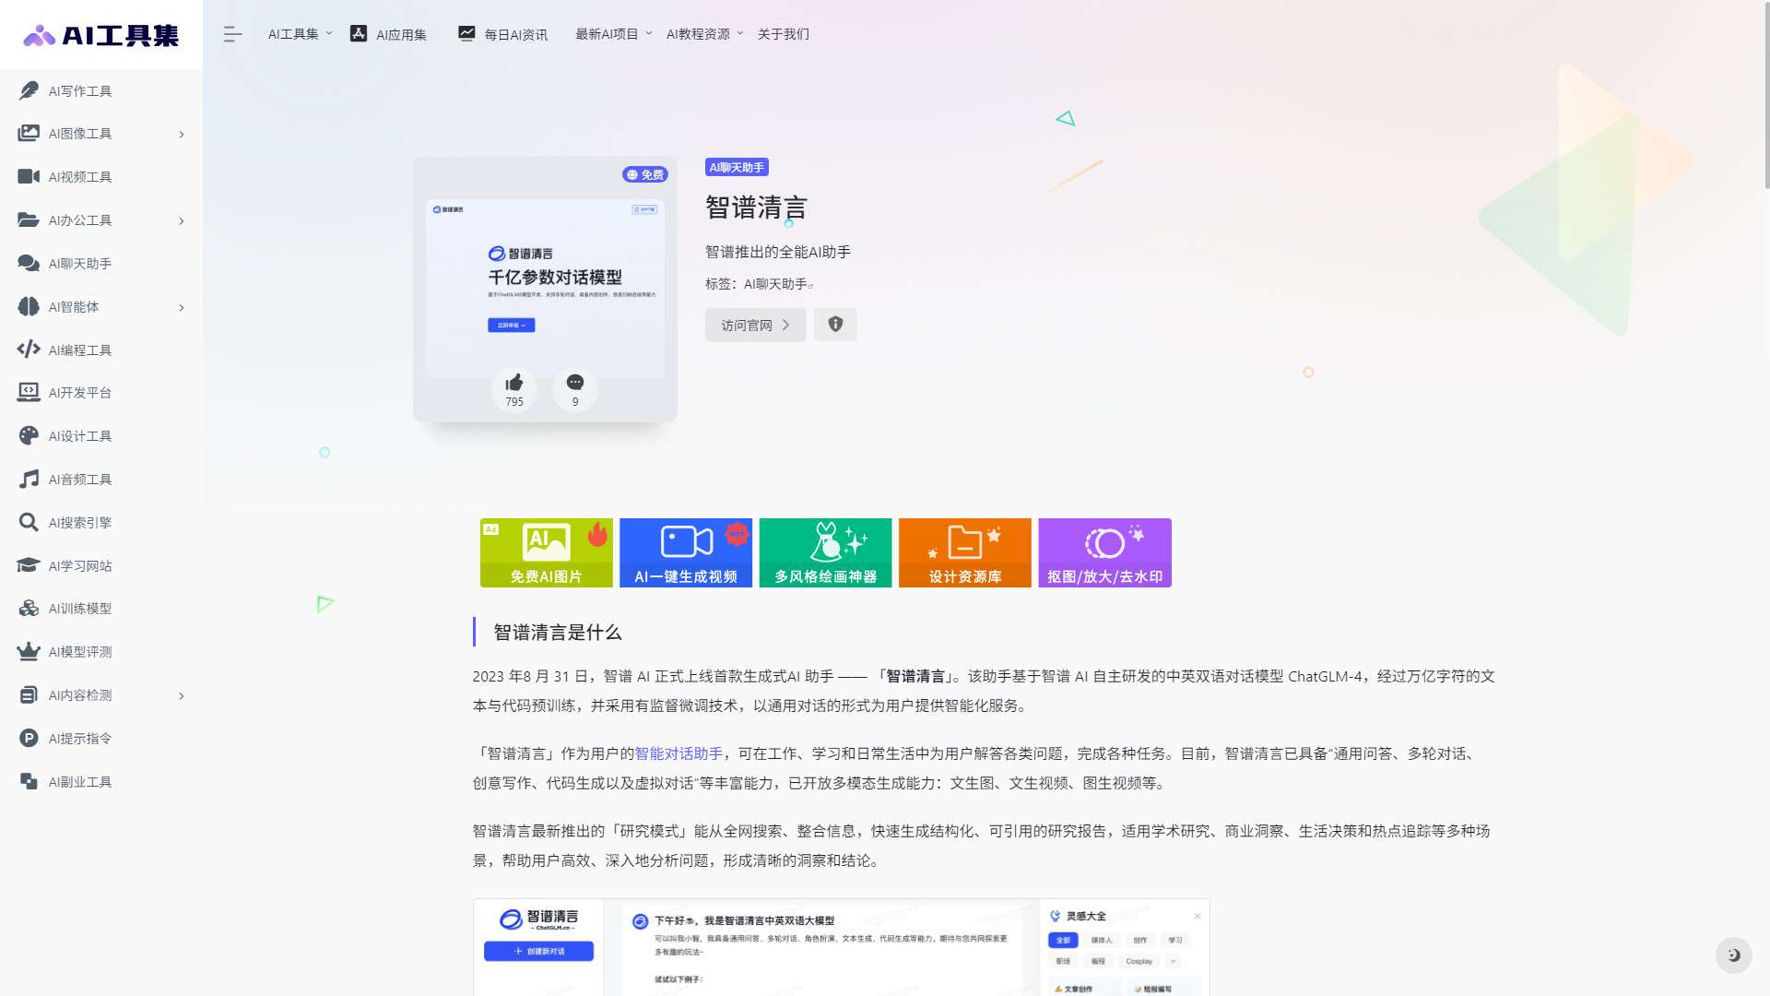Click the 智谱推出的全能AI助手 description text
This screenshot has height=996, width=1770.
click(x=778, y=252)
